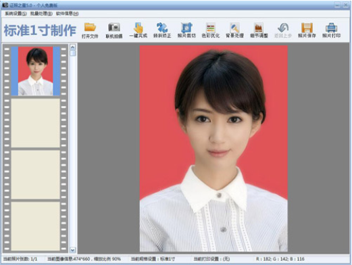Open the 软件信息 menu

point(68,14)
